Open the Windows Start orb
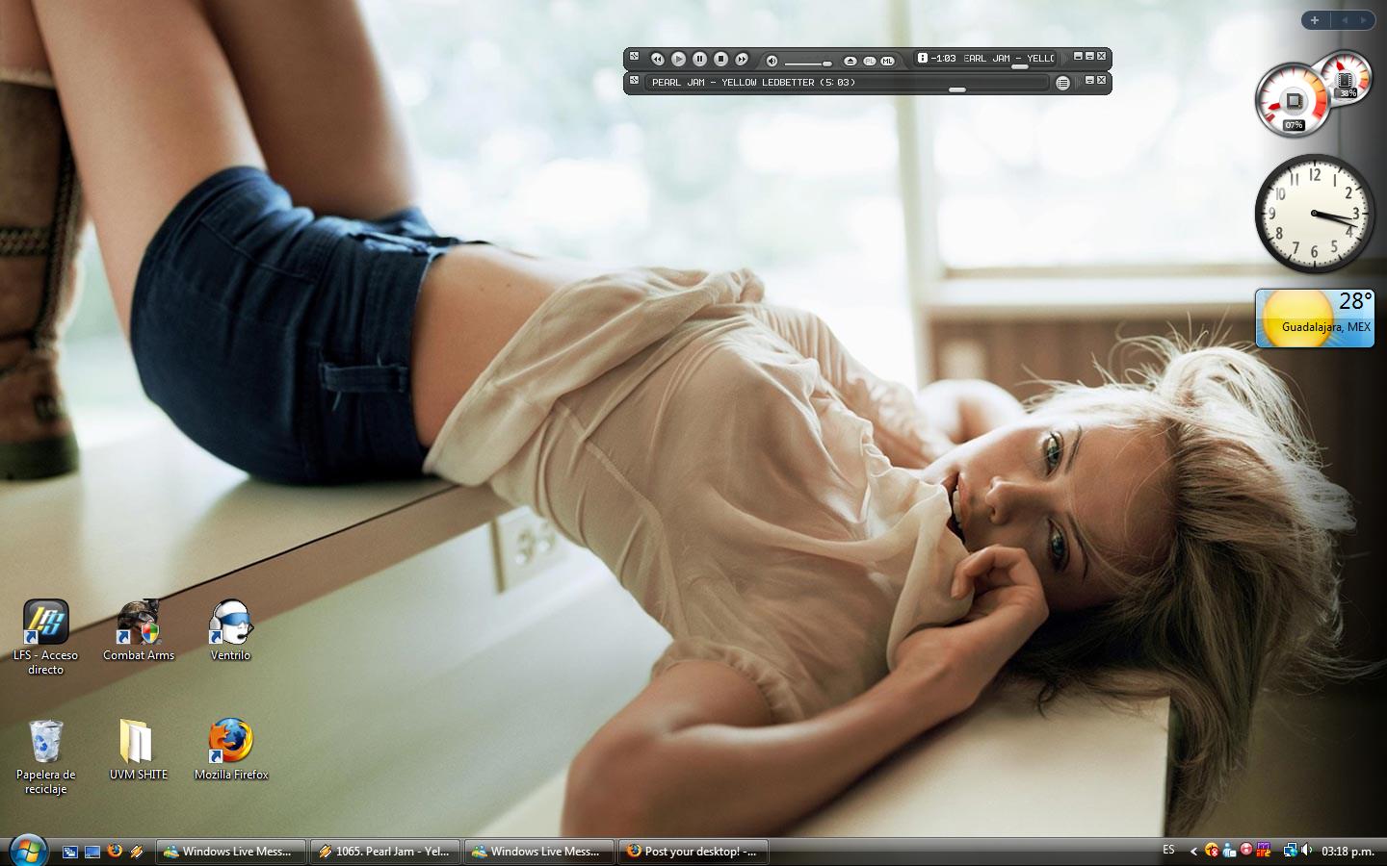Image resolution: width=1387 pixels, height=866 pixels. [x=27, y=850]
